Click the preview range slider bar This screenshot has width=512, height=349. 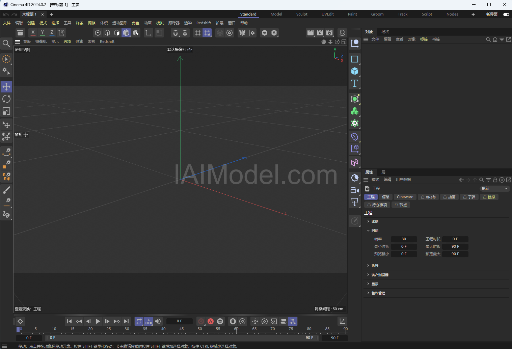[182, 338]
